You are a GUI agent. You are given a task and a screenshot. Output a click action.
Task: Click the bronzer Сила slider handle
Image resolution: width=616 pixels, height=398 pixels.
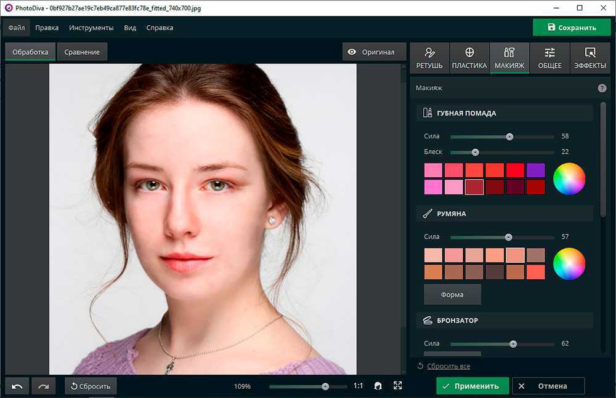[513, 344]
